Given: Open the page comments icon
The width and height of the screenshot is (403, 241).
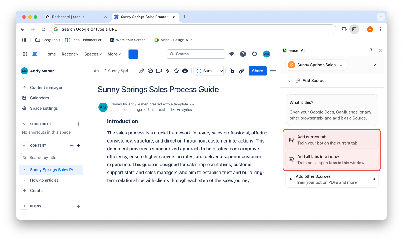Looking at the screenshot, I should point(150,71).
